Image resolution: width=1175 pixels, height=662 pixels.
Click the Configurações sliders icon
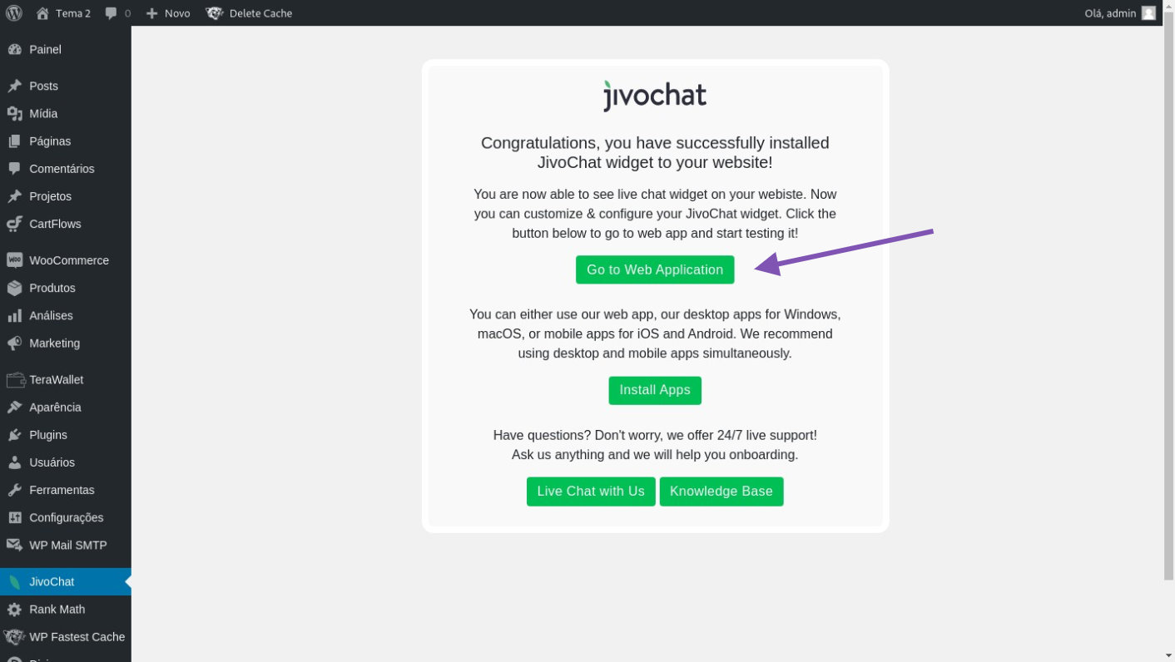pos(14,517)
